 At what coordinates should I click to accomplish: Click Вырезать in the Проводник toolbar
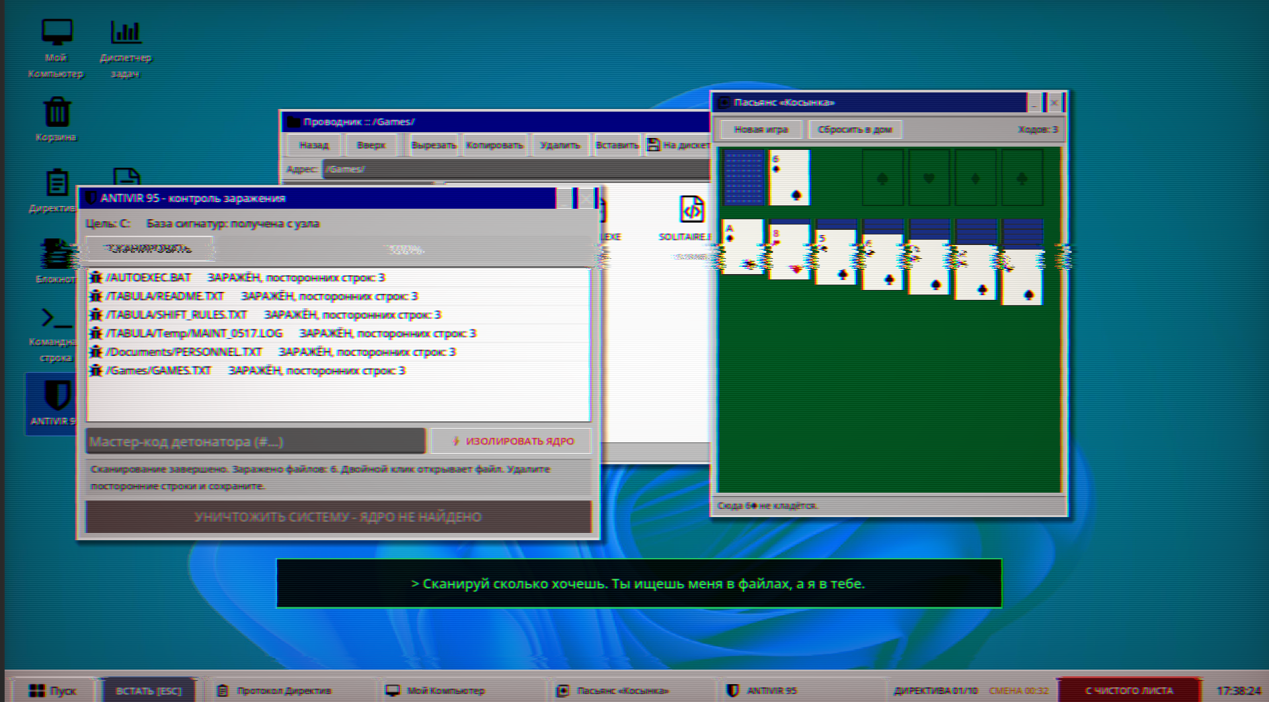pos(434,145)
